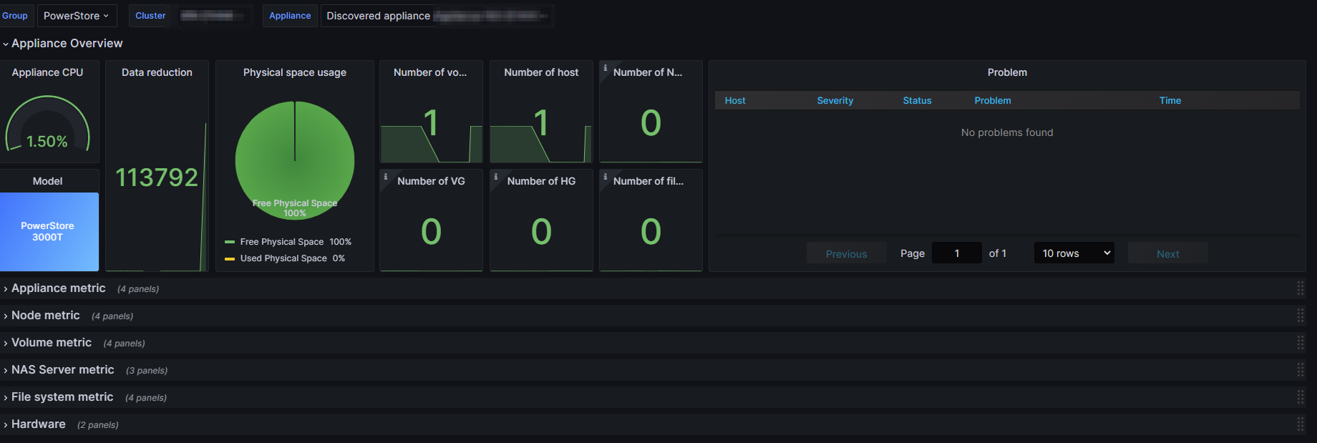Screen dimensions: 1317x443
Task: Focus the page number input field
Action: pos(957,253)
